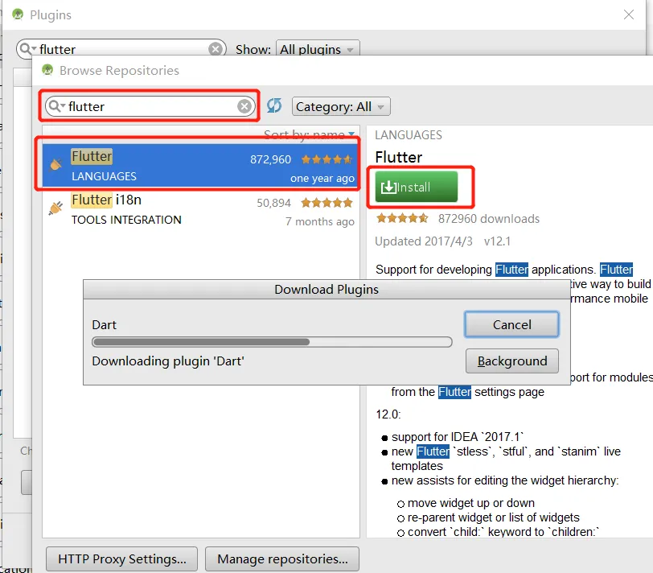Screen dimensions: 653x573
Task: Open the Category: All dropdown
Action: coord(341,106)
